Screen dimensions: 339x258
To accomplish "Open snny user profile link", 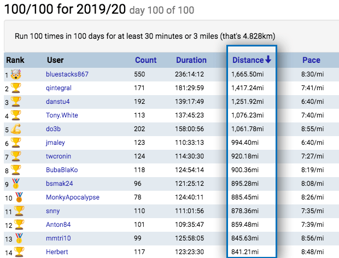I will point(54,211).
